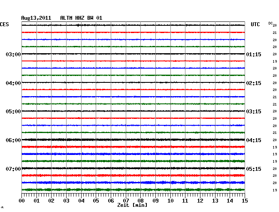279x212 pixels.
Task: Click the 05:00 local time label
Action: (x=13, y=112)
